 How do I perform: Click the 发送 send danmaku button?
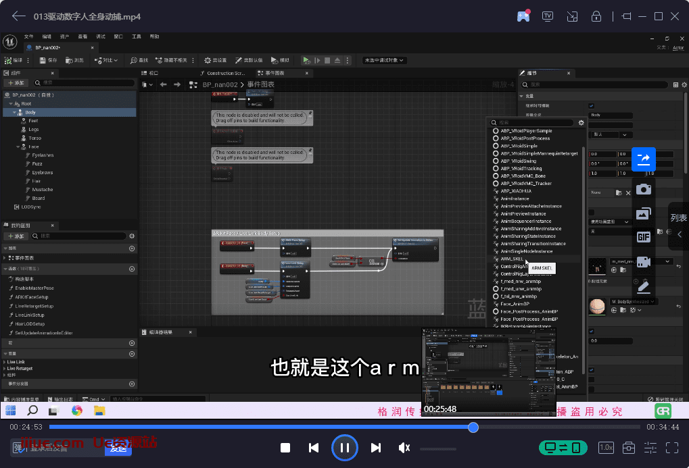click(x=118, y=448)
